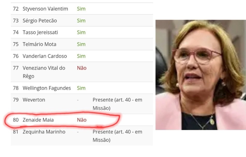Click the Não vote for Veneziano
The width and height of the screenshot is (246, 157).
(82, 68)
